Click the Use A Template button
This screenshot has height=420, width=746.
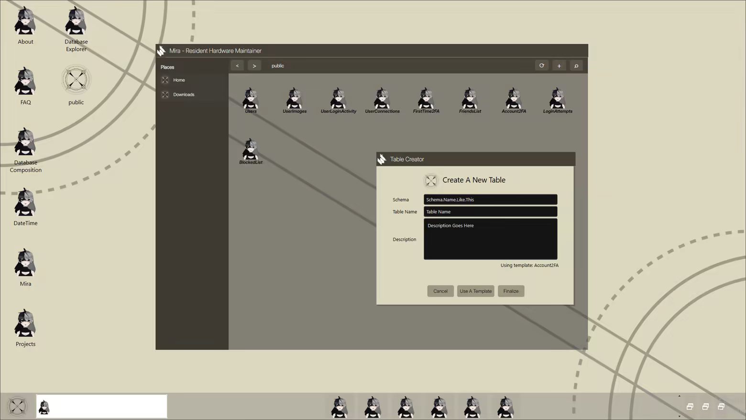click(475, 291)
